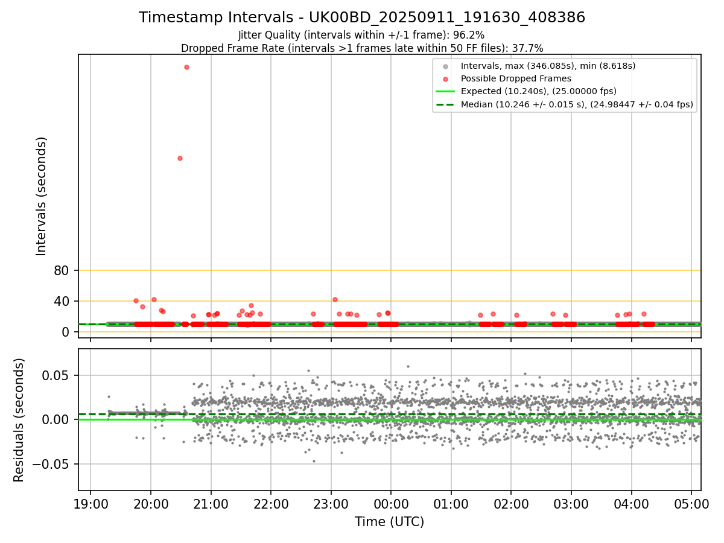Click the dashed green line sample in the legend
Viewport: 724px width, 543px height.
pyautogui.click(x=445, y=104)
